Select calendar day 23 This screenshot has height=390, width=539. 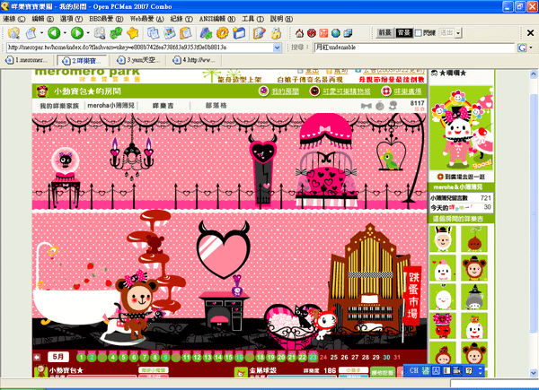pos(313,358)
